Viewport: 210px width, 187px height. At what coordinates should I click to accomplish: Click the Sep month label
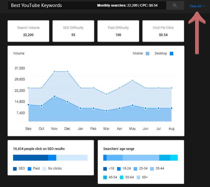[28, 128]
